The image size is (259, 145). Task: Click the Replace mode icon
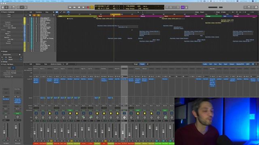coord(167,7)
